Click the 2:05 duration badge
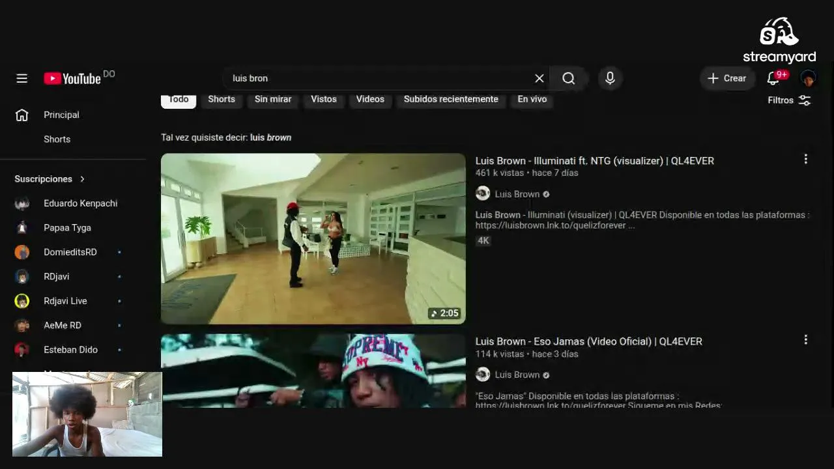Screen dimensions: 834x469 click(444, 313)
